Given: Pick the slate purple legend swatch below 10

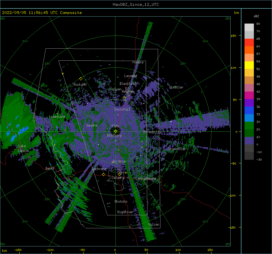Looking at the screenshot, I should coord(249,140).
